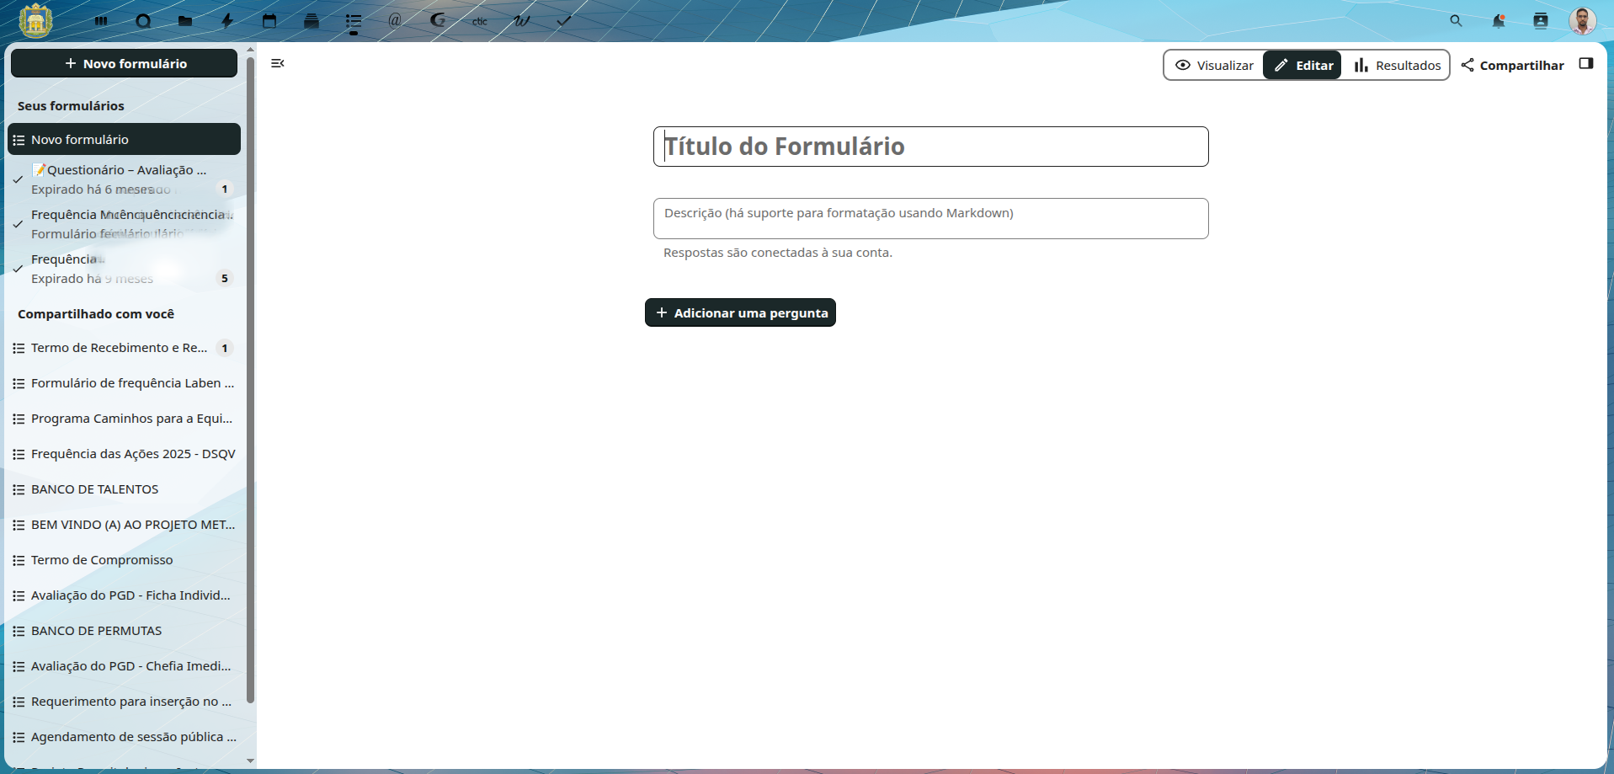Open the contacts menu icon

click(1540, 21)
